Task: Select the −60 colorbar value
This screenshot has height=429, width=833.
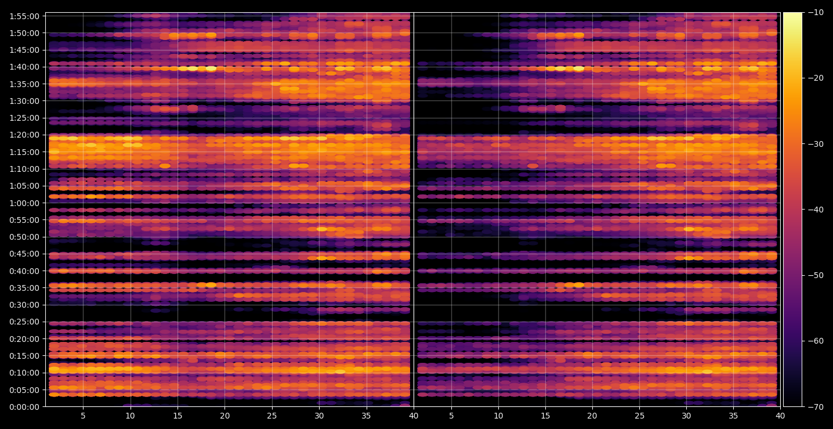Action: click(815, 341)
